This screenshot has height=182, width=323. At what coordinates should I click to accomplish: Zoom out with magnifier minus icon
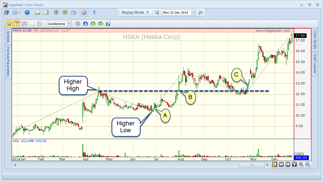(308, 165)
